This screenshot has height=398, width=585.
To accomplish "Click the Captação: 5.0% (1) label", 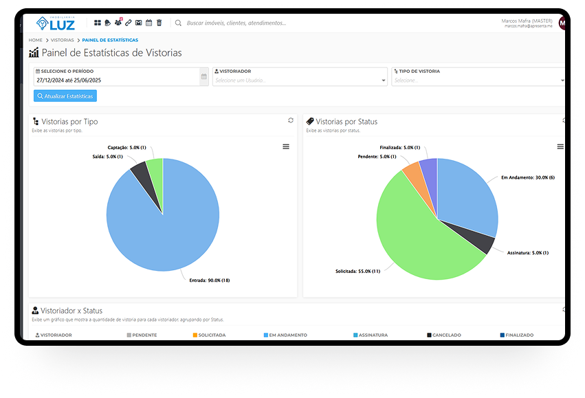I will (127, 148).
